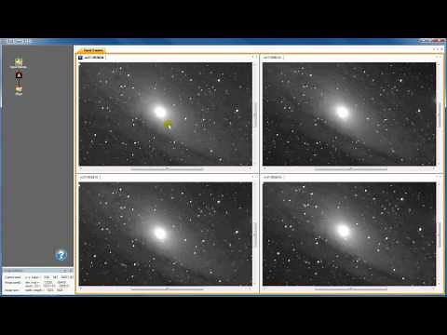This screenshot has height=335, width=447.
Task: Click the galaxy core in top-left image
Action: tap(159, 112)
